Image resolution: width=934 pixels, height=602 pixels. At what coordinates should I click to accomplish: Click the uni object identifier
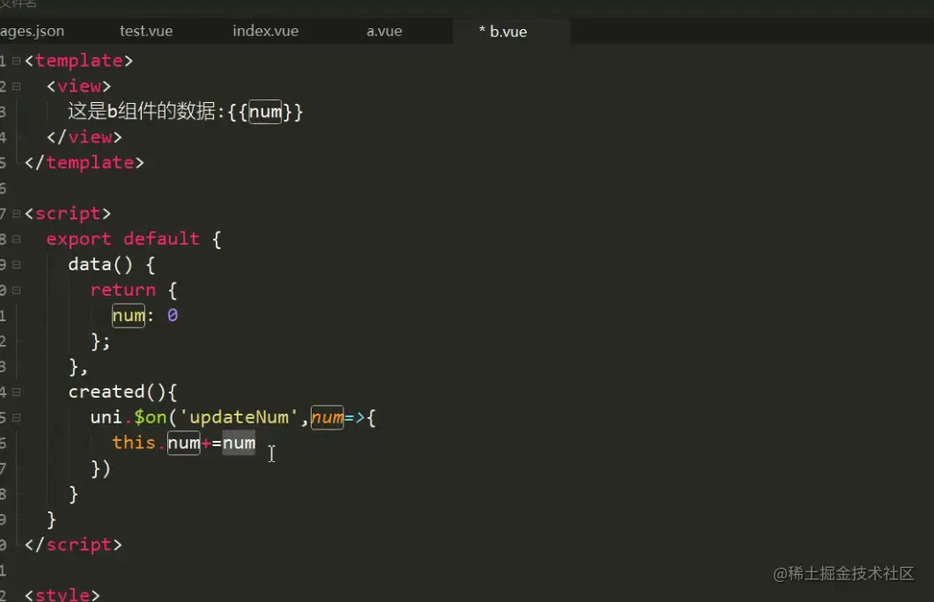pyautogui.click(x=106, y=417)
